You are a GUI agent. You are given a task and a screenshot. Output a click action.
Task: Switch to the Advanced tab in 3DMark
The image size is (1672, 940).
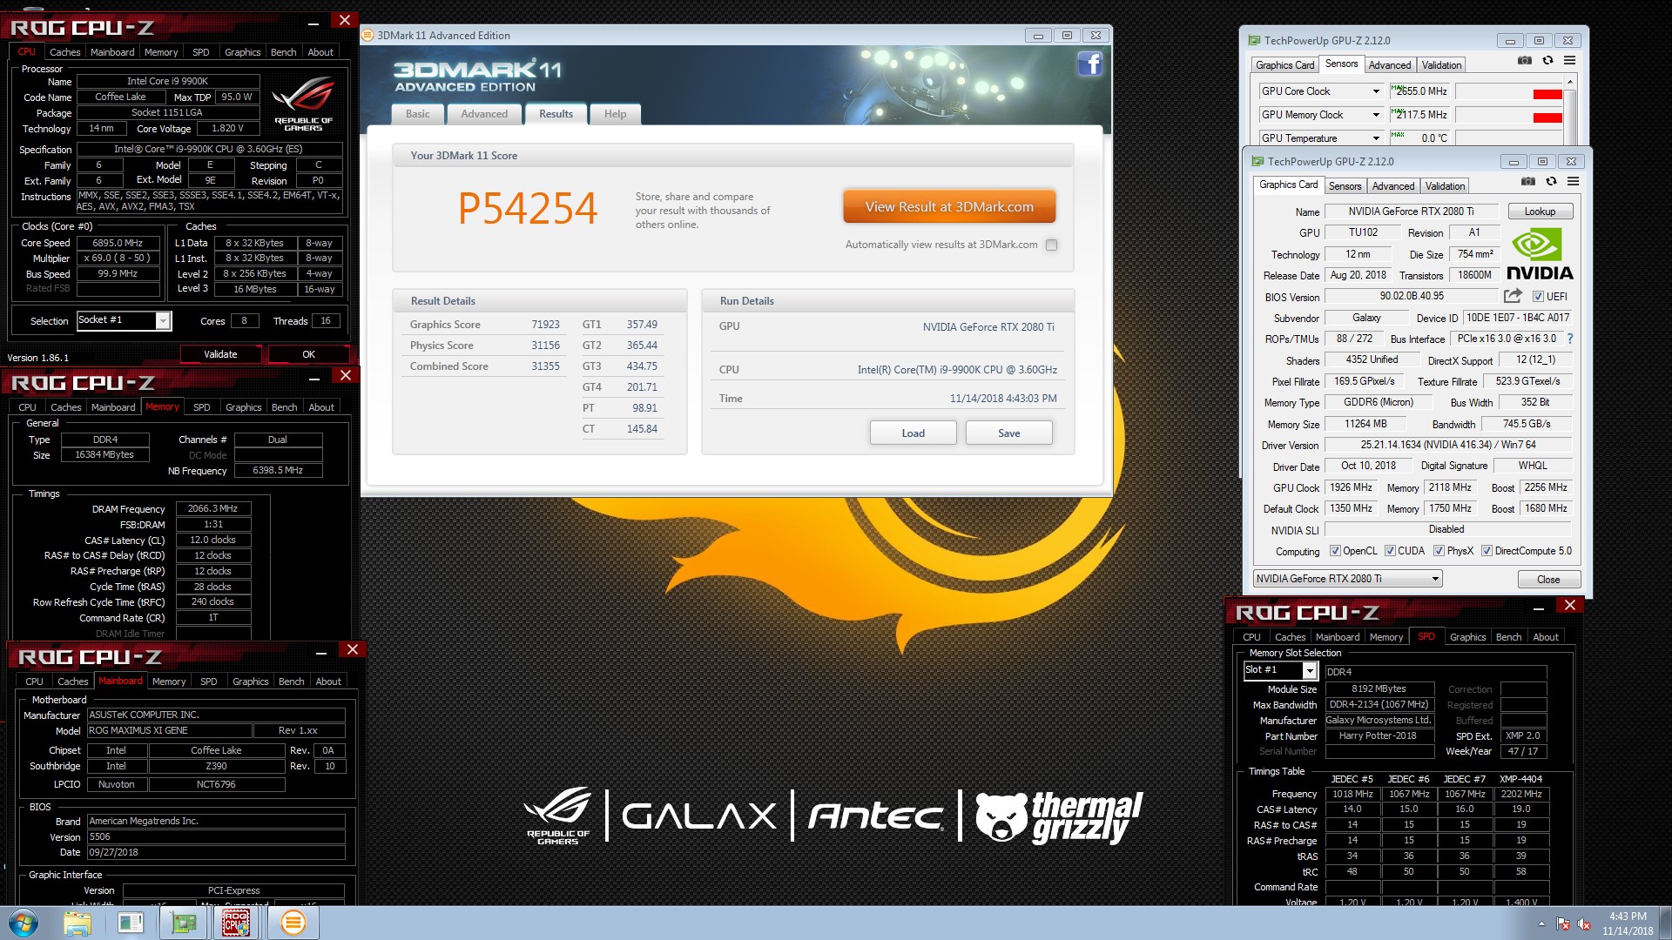click(484, 114)
